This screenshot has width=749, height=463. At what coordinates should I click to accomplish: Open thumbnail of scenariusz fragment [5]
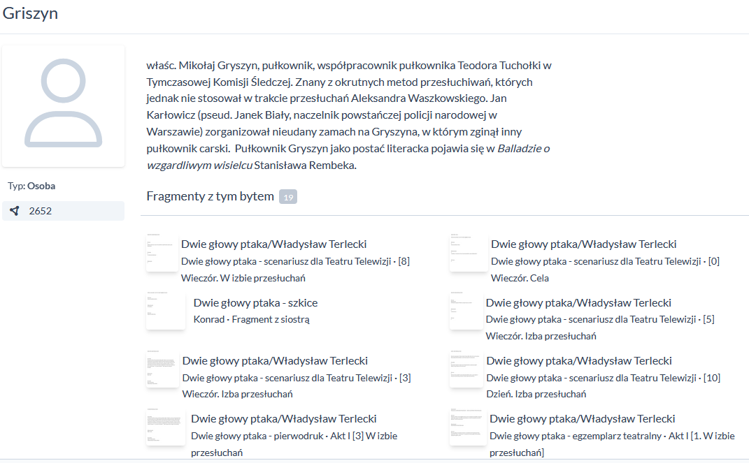tap(465, 311)
